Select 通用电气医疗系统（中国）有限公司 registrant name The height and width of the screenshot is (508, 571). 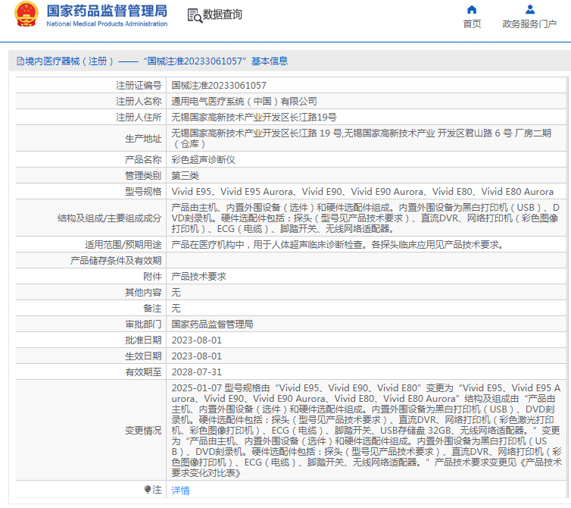coord(244,102)
